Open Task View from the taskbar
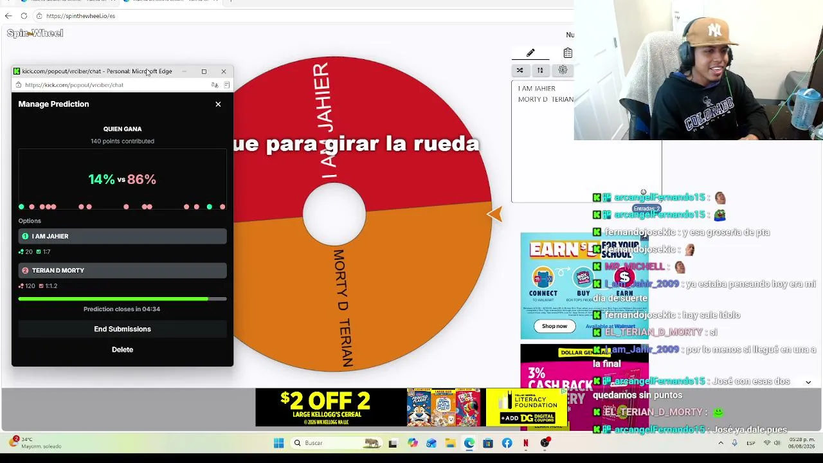Viewport: 823px width, 463px height. 393,443
